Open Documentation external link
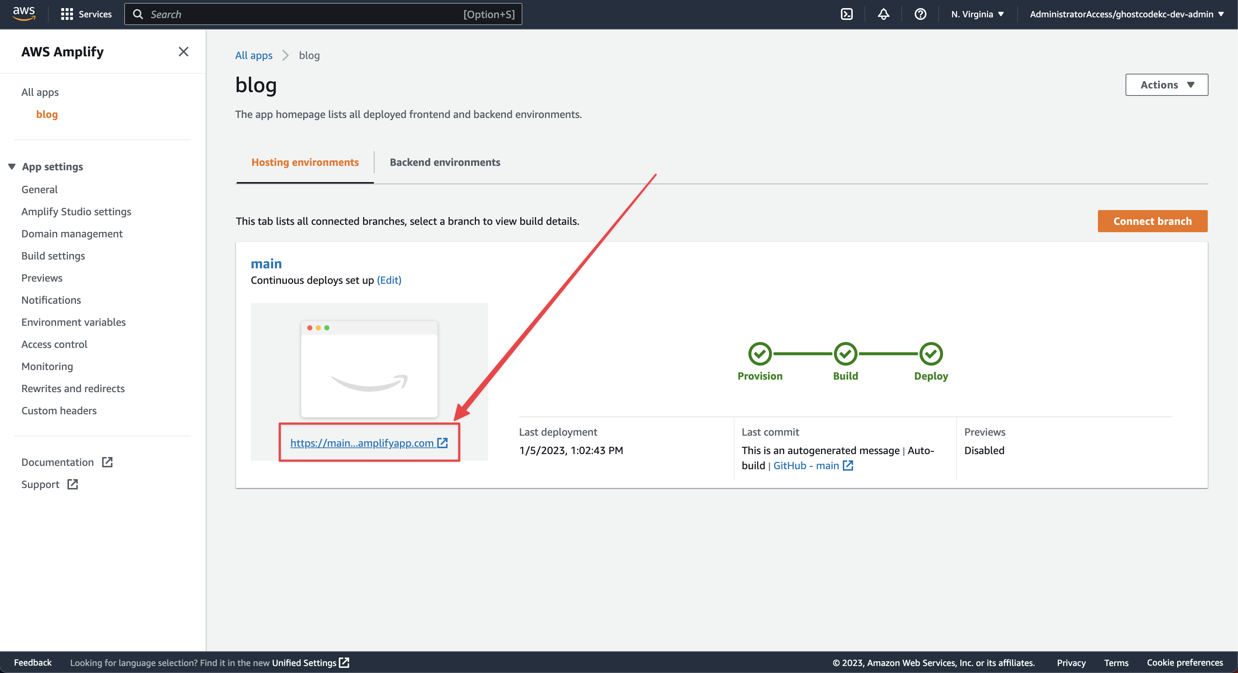Image resolution: width=1238 pixels, height=673 pixels. (x=58, y=462)
